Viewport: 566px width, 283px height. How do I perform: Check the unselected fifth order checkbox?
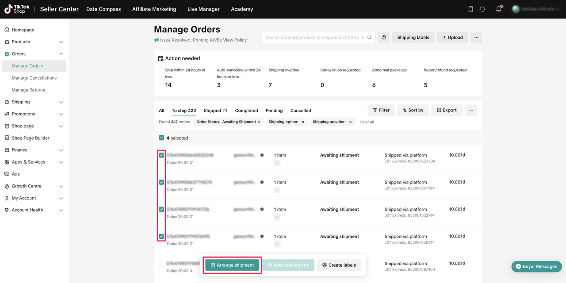click(161, 264)
